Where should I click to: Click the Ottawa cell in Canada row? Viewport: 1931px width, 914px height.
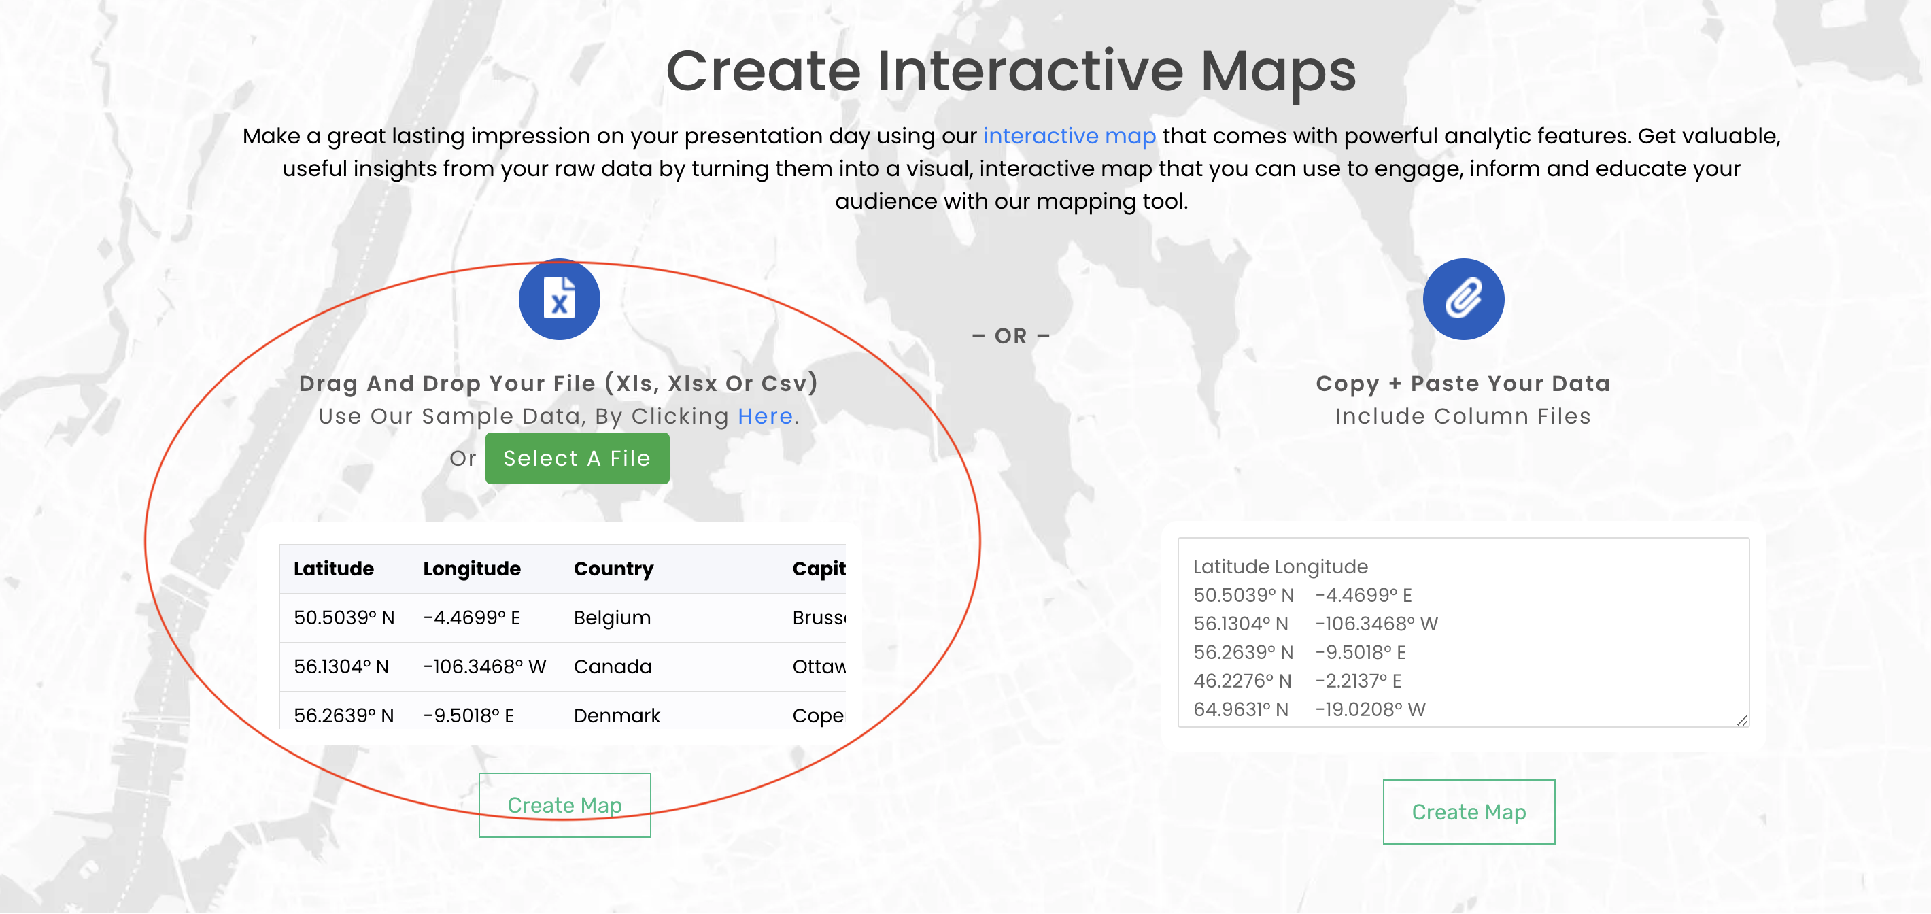[x=819, y=666]
